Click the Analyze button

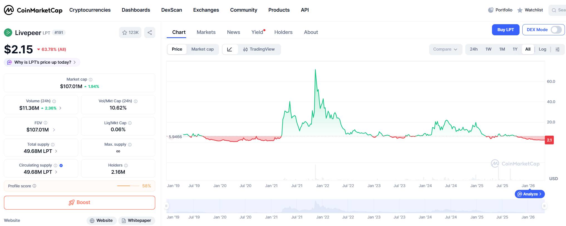pos(530,194)
